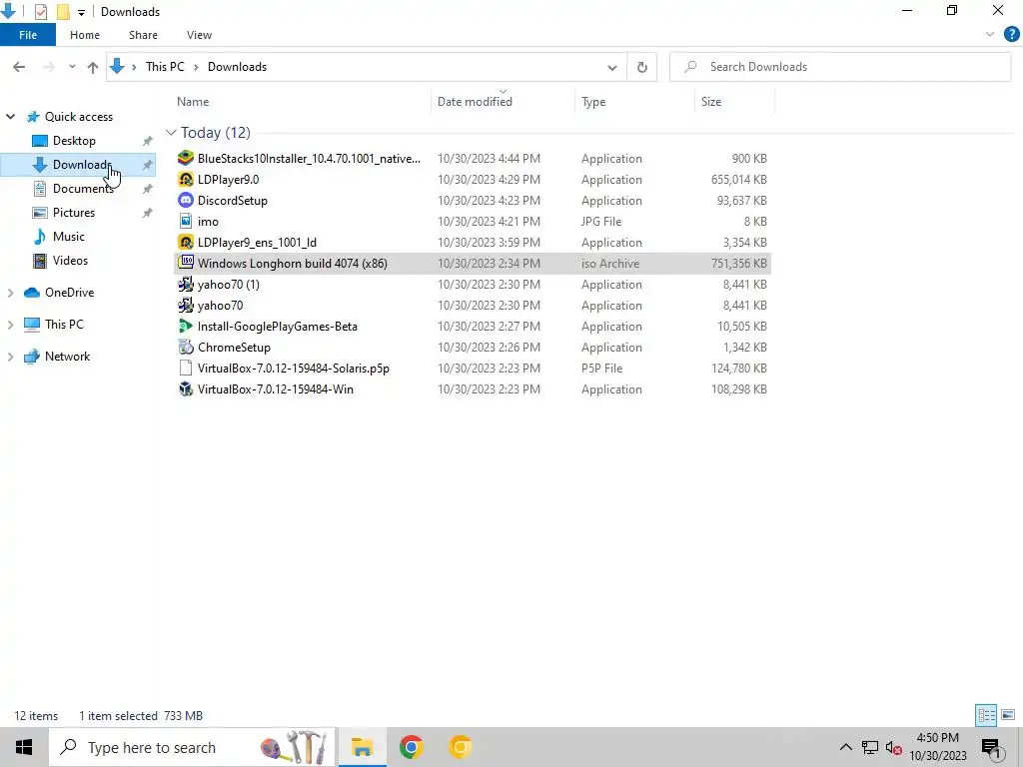Open the File menu
The width and height of the screenshot is (1023, 767).
pyautogui.click(x=28, y=35)
